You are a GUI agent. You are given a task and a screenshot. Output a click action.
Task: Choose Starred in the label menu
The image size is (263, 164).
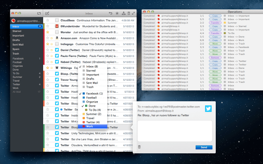coord(92,71)
